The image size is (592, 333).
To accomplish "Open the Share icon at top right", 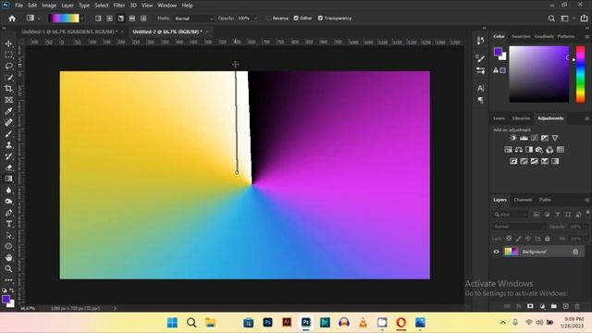I will 584,18.
